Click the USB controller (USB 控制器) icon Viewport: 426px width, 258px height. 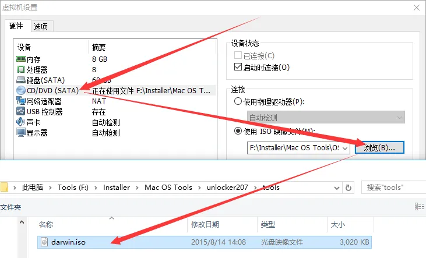click(21, 111)
